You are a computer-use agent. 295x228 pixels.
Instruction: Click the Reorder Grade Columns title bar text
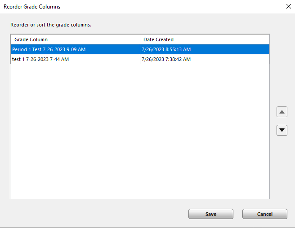point(32,7)
